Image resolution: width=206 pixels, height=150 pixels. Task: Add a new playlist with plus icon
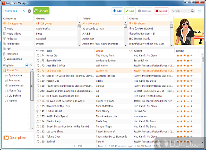(27, 65)
